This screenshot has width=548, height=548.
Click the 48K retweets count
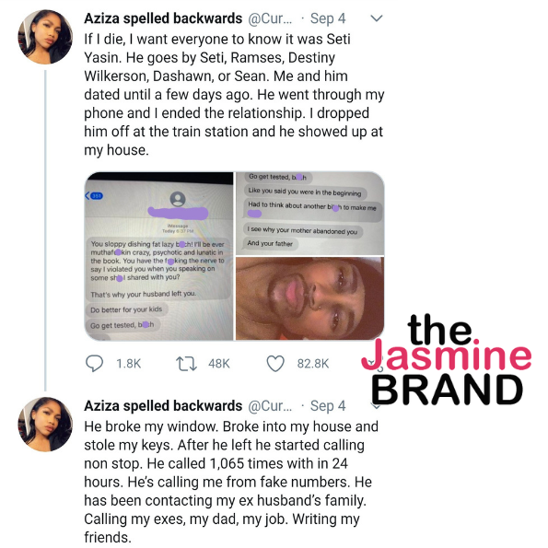coord(219,364)
